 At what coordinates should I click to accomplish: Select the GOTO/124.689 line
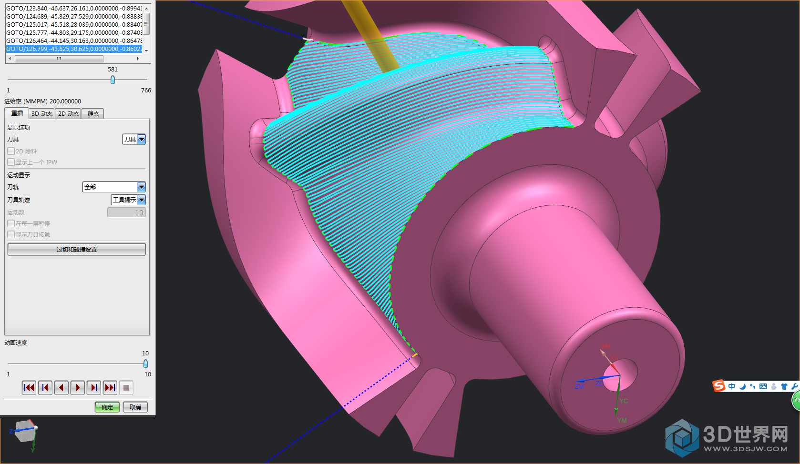click(74, 17)
